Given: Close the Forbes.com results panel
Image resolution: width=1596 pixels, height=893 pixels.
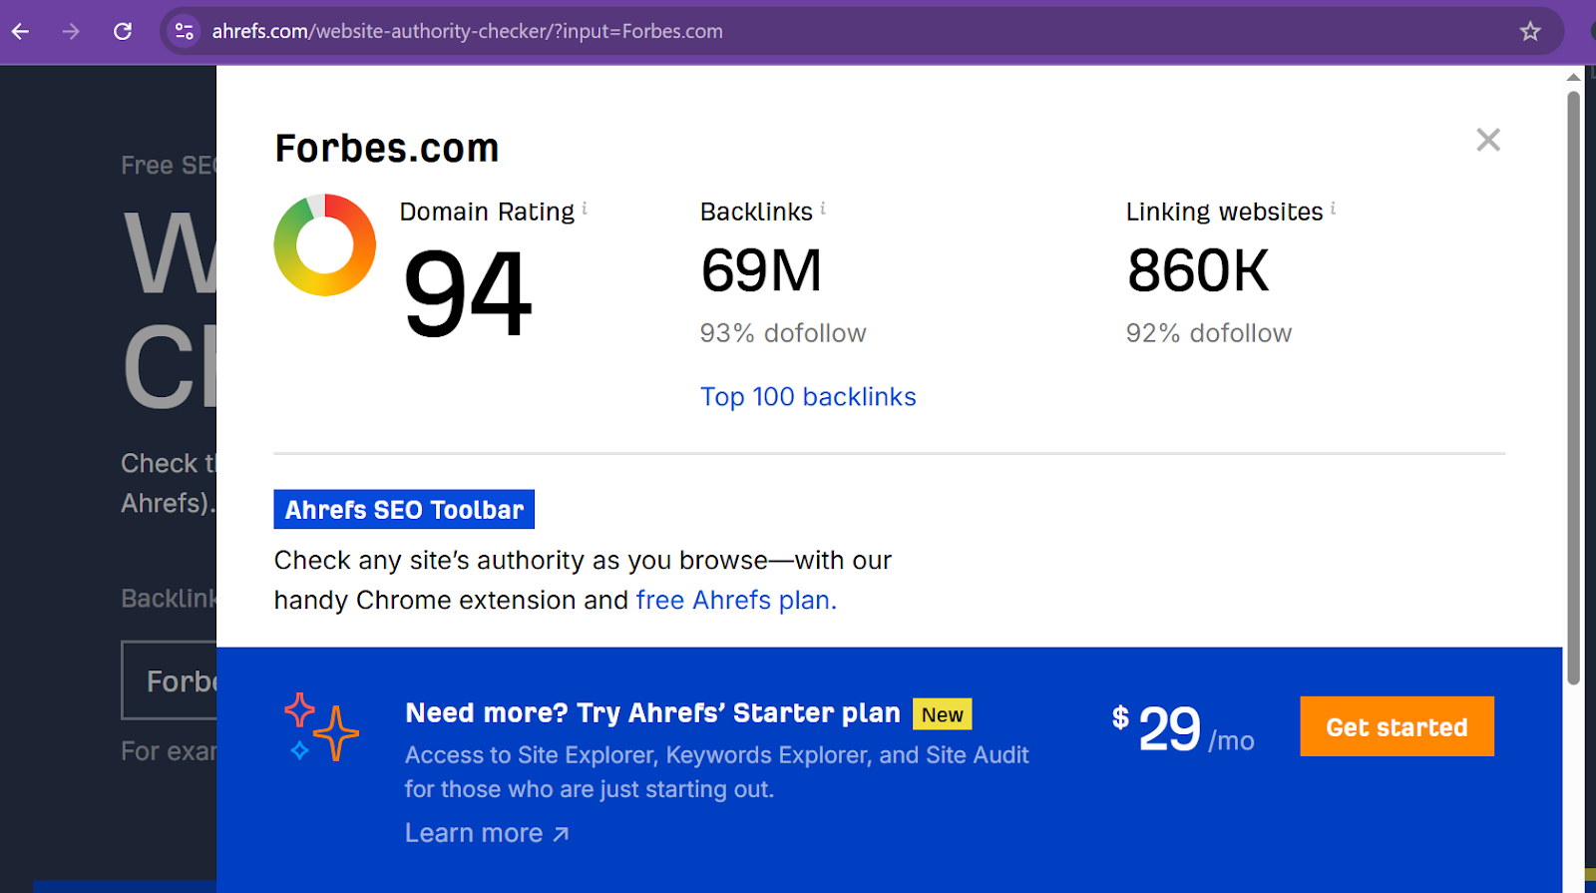Looking at the screenshot, I should [1488, 140].
